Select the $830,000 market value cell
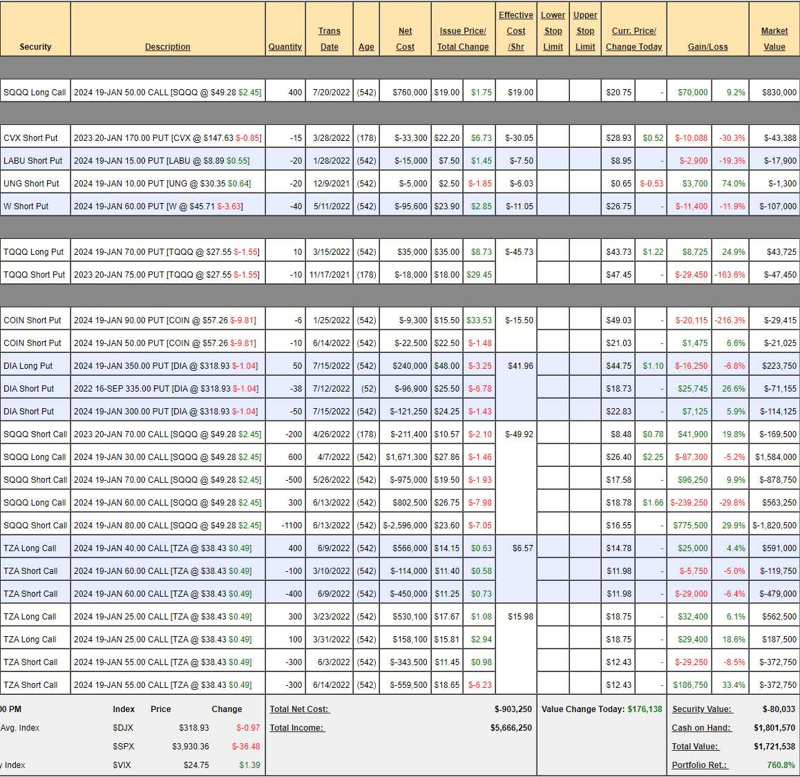This screenshot has width=800, height=777. pyautogui.click(x=779, y=93)
